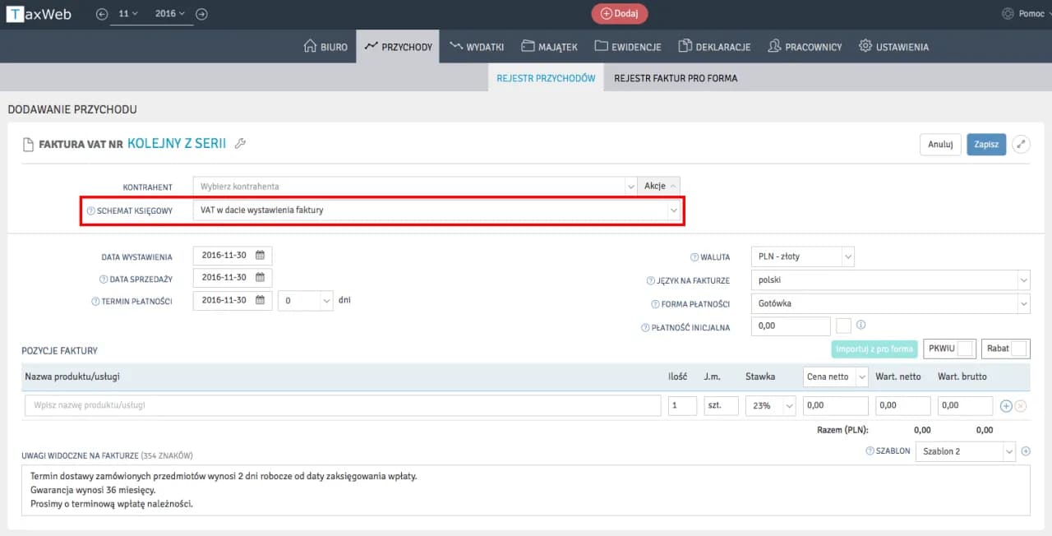Open calendar picker for Data sprzedaży
This screenshot has height=536, width=1052.
pyautogui.click(x=261, y=278)
